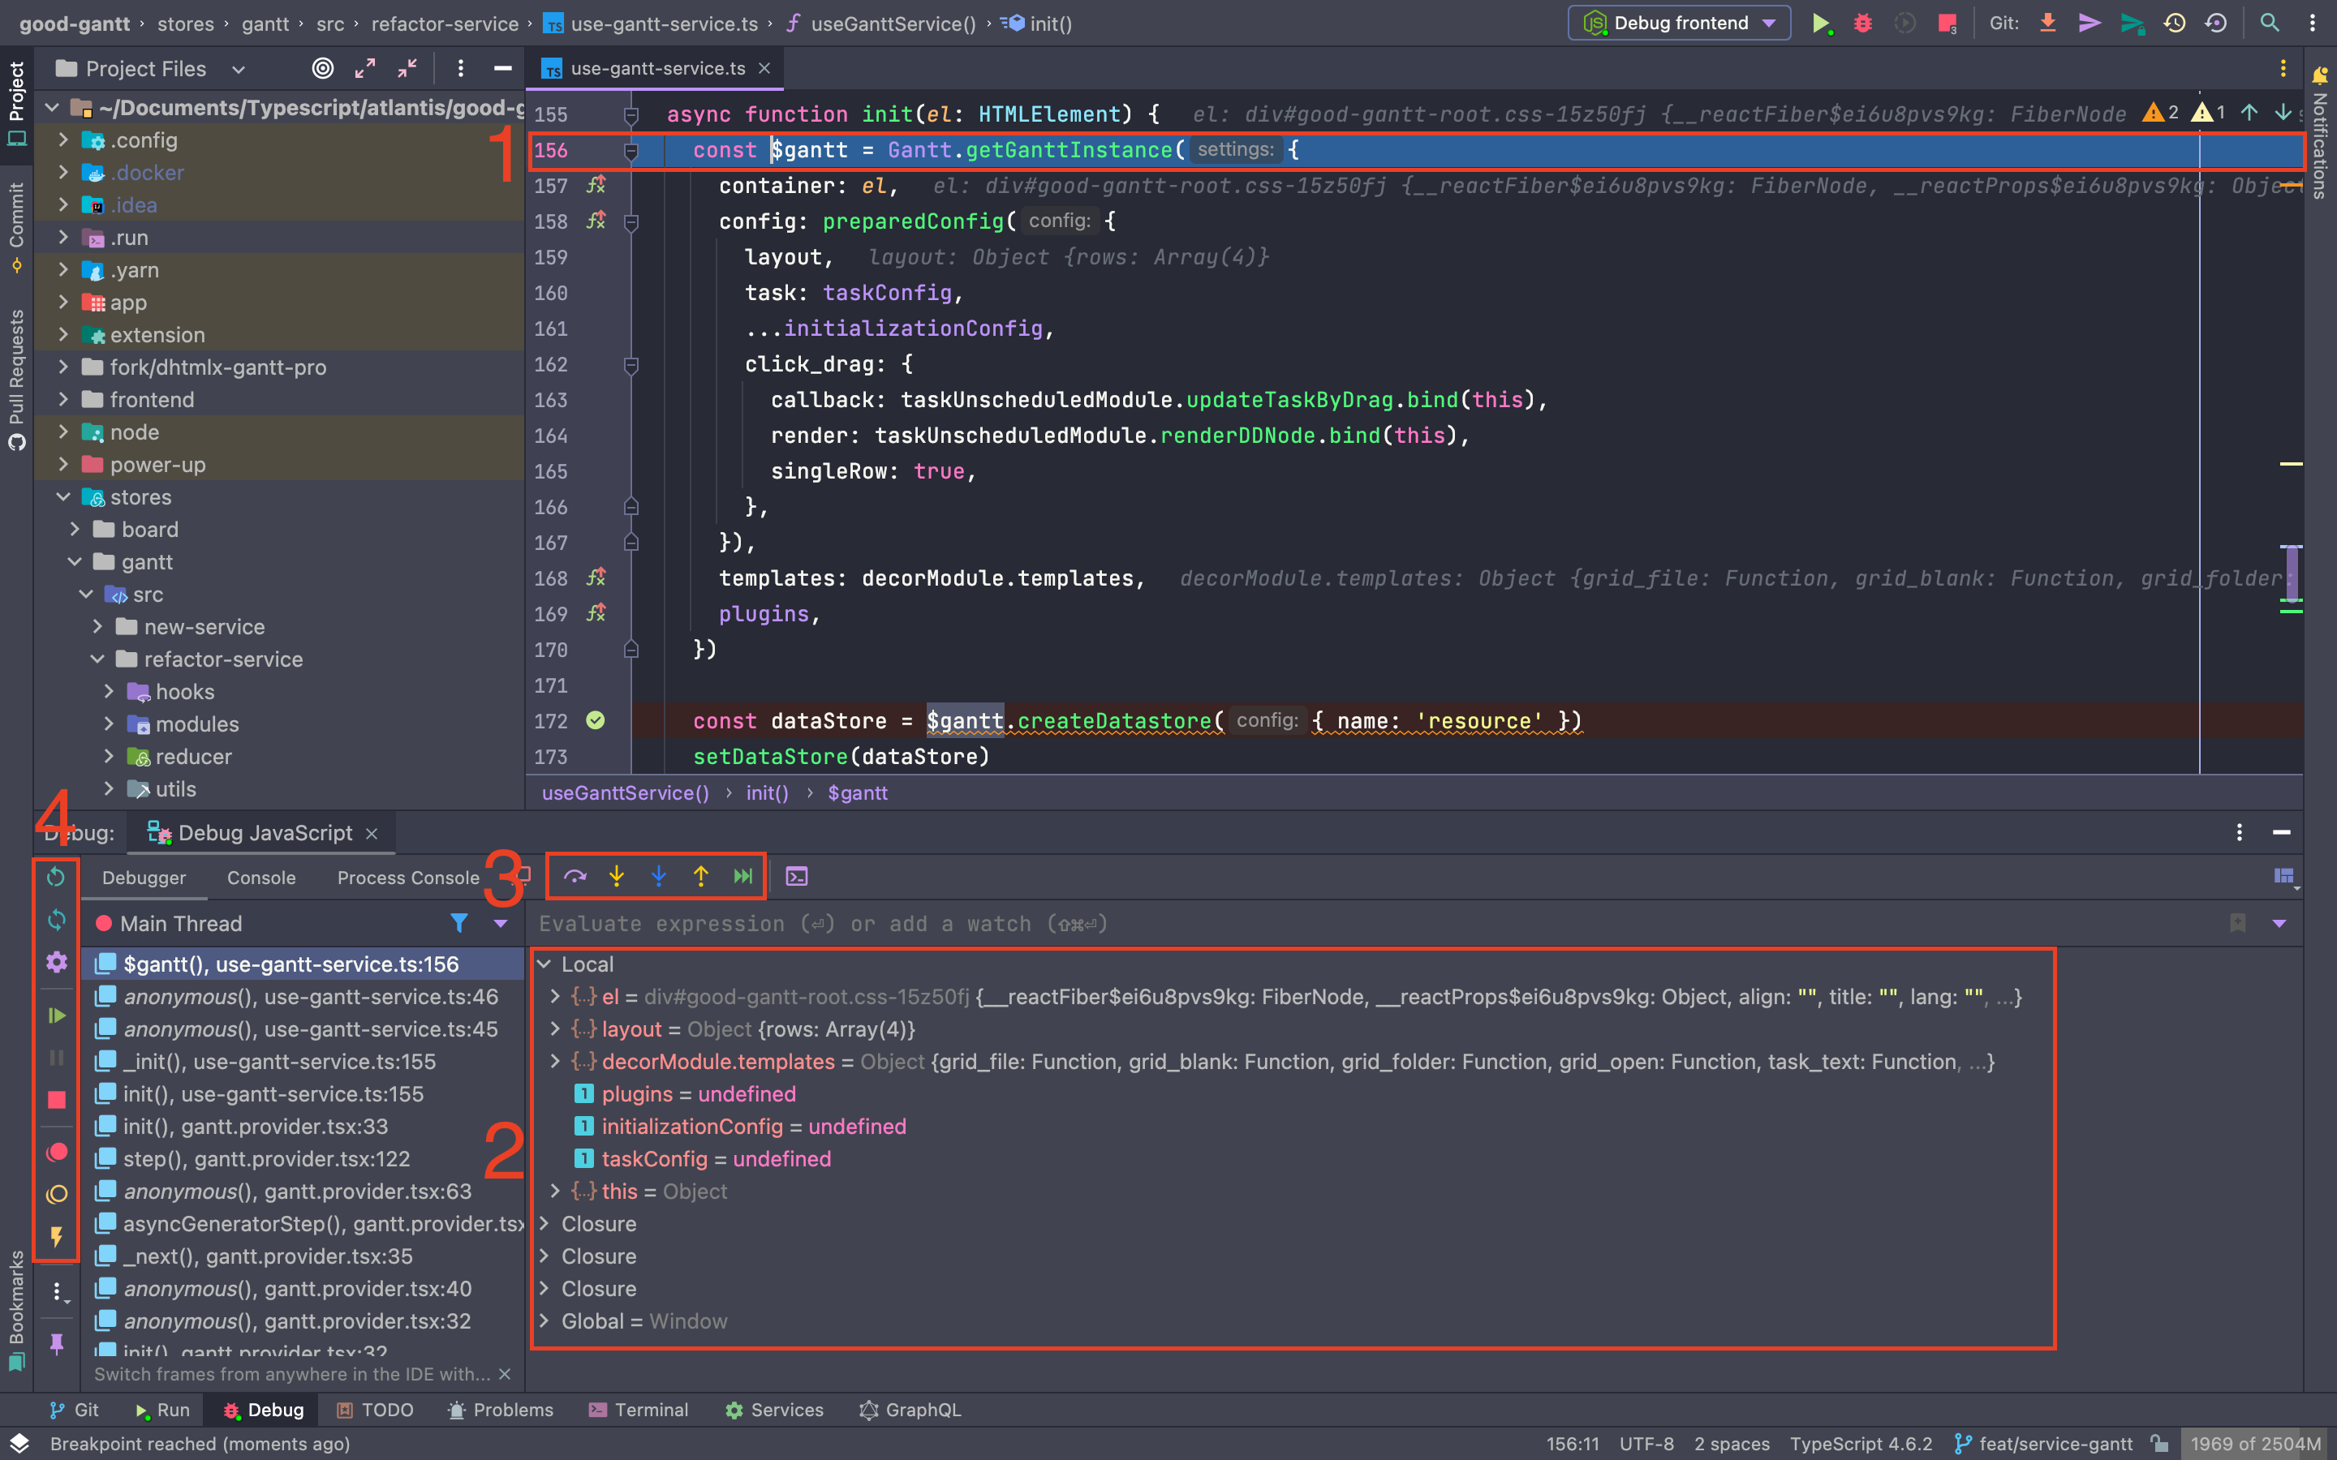This screenshot has height=1460, width=2337.
Task: Push commits with Git push icon
Action: [2133, 24]
